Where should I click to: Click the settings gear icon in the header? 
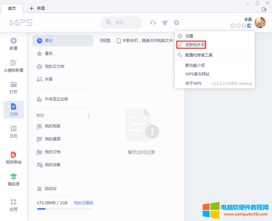(176, 22)
